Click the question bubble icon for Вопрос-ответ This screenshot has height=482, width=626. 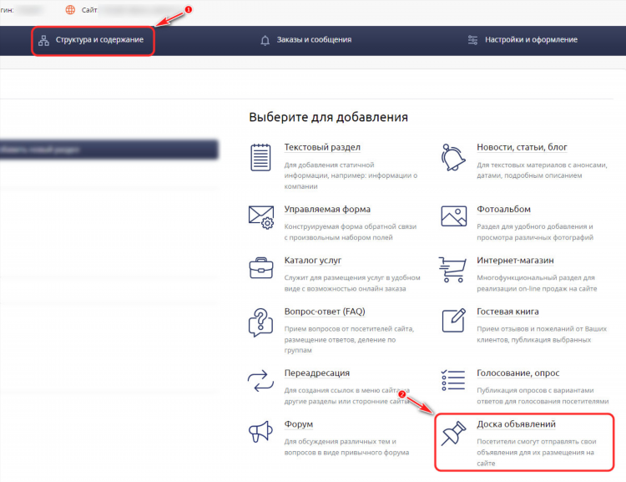pyautogui.click(x=260, y=322)
